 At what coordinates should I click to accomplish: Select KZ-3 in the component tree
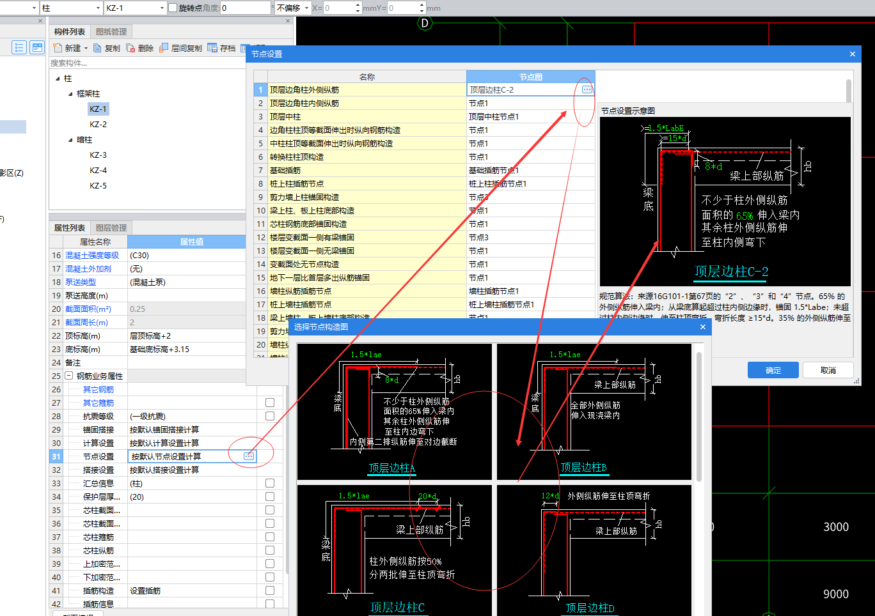pyautogui.click(x=99, y=155)
